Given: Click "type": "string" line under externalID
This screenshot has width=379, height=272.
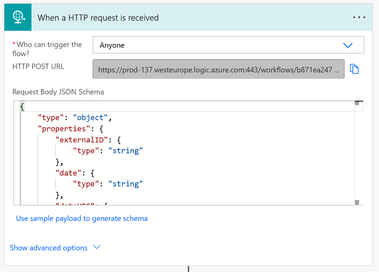Looking at the screenshot, I should 108,151.
